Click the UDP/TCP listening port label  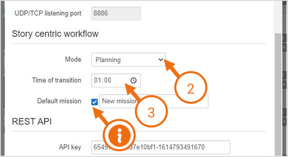48,14
